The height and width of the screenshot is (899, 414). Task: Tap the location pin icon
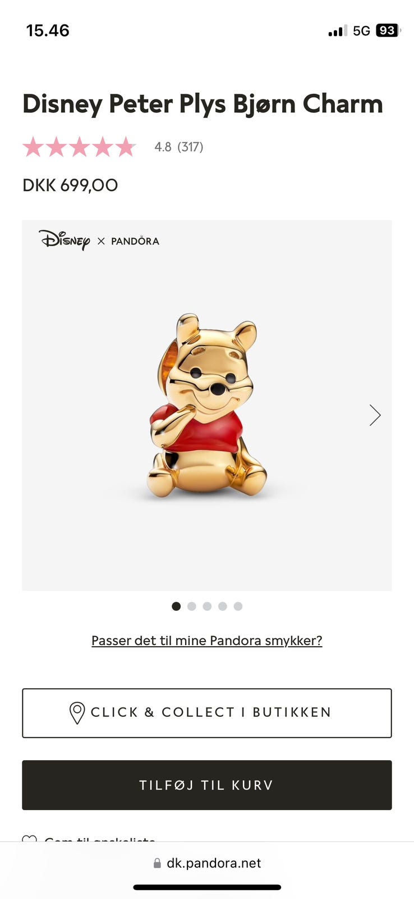(x=77, y=712)
